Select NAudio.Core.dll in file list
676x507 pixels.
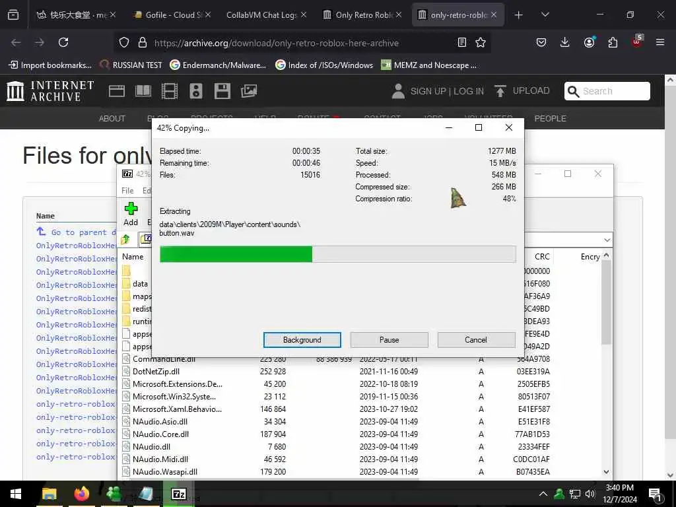pos(160,434)
